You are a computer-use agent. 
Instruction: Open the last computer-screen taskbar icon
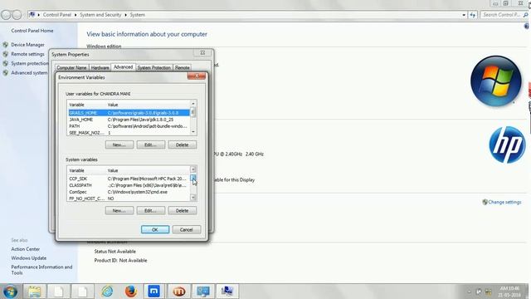[227, 292]
